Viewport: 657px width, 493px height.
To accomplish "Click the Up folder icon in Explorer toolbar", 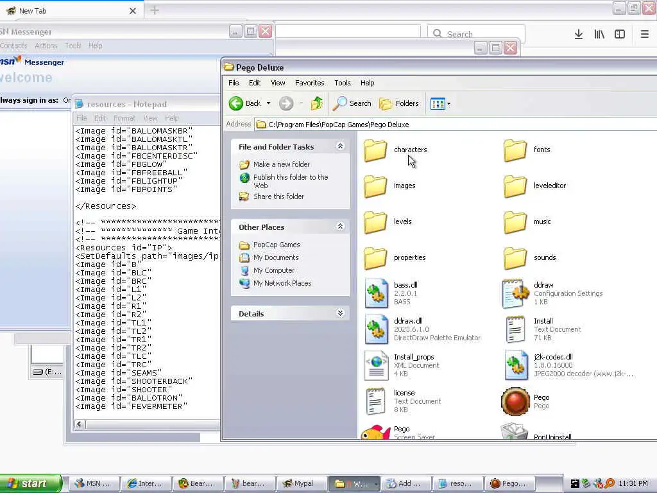I will 316,103.
